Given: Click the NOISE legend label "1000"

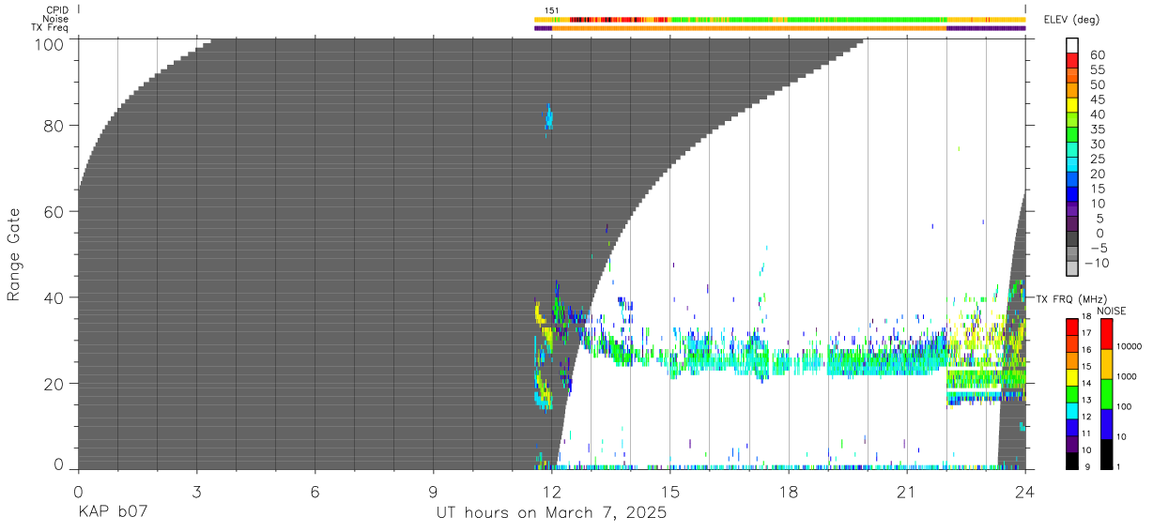Looking at the screenshot, I should (x=1126, y=376).
